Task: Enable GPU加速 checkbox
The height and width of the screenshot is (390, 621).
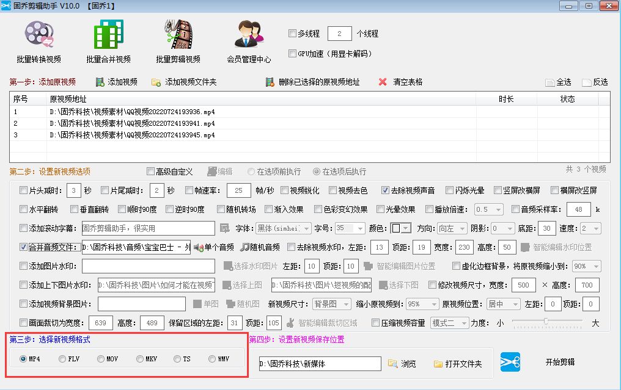Action: pyautogui.click(x=292, y=53)
